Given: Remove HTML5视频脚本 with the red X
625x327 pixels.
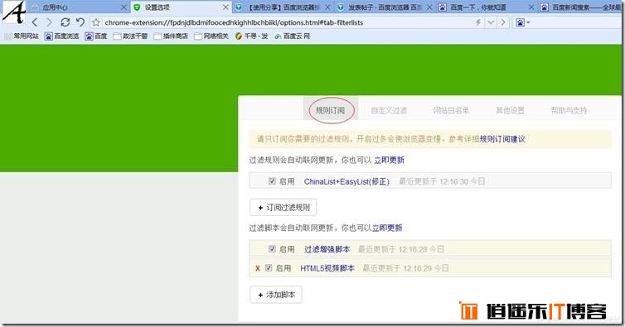Looking at the screenshot, I should (258, 268).
